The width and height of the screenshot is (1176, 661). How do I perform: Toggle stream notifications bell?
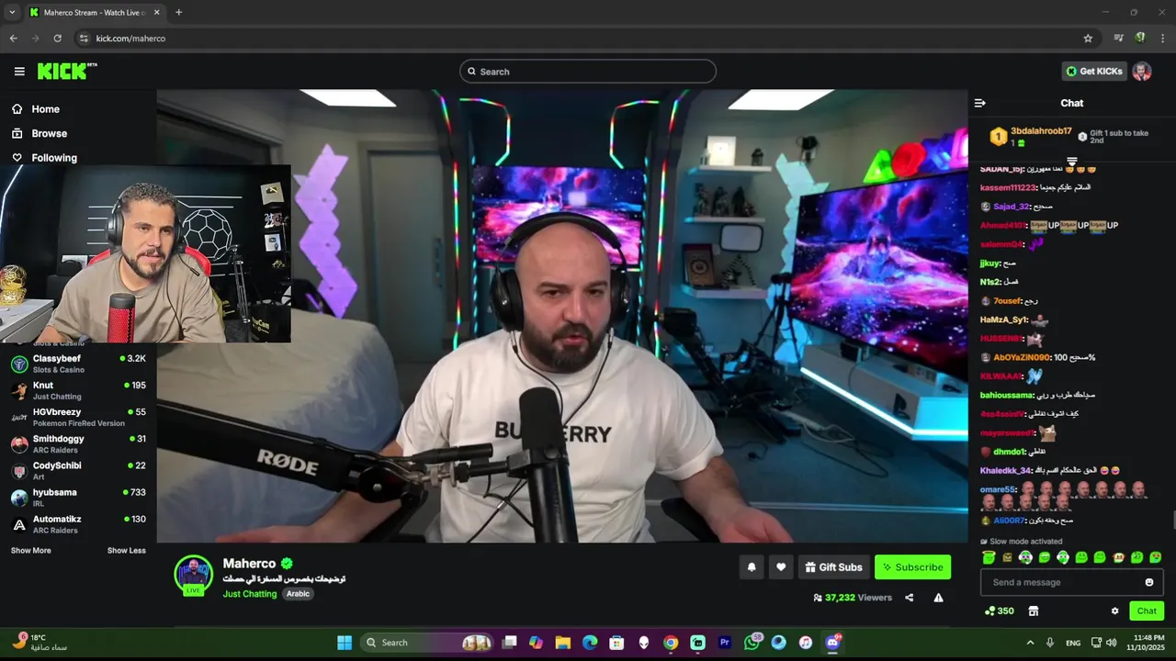click(752, 567)
